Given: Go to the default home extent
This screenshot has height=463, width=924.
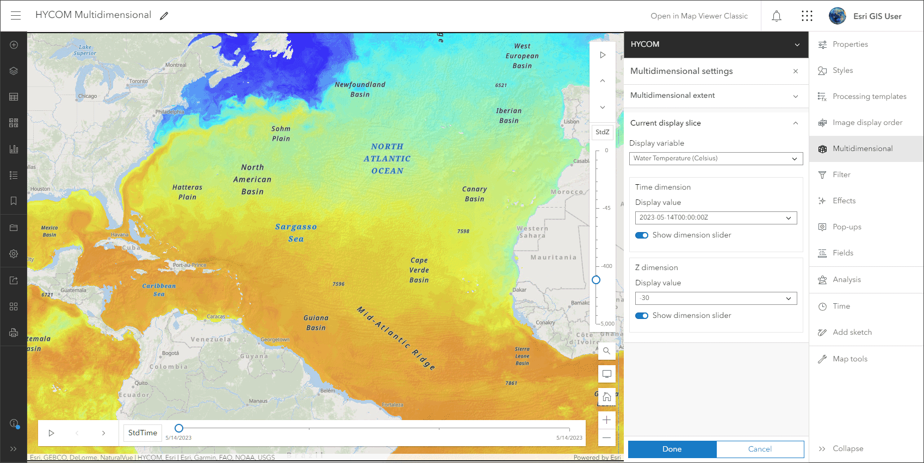Looking at the screenshot, I should (607, 397).
